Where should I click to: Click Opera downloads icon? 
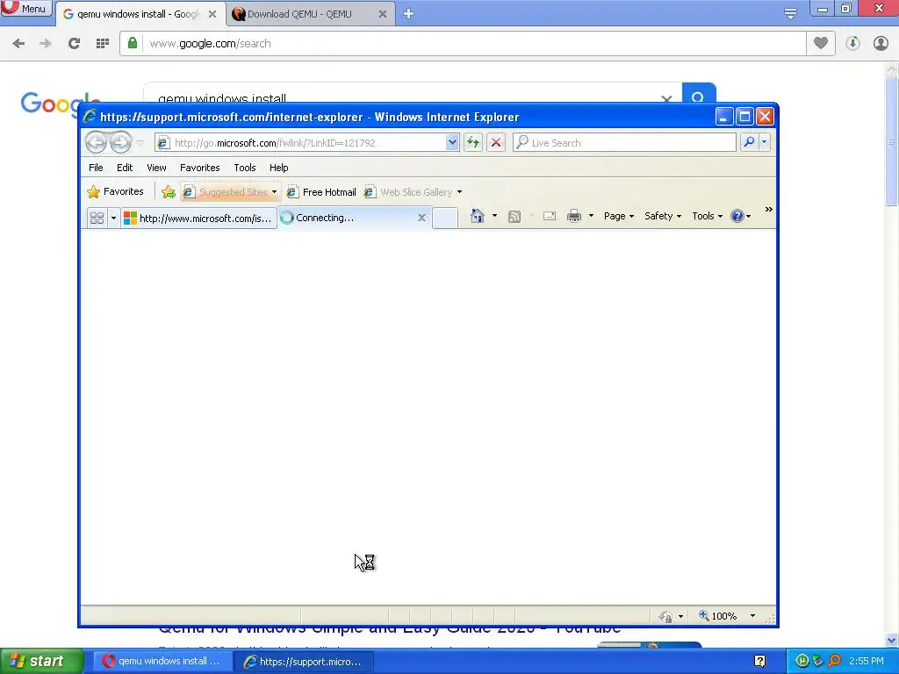pyautogui.click(x=852, y=44)
